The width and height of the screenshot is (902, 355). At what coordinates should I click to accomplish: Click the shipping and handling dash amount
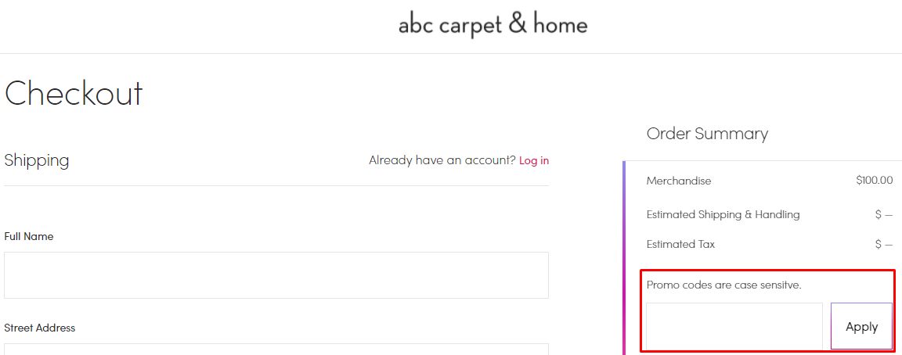pyautogui.click(x=883, y=214)
